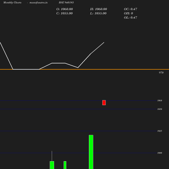Viewport: 169px width, 169px height.
Task: Click the 'C: 1055.00' close value
Action: coord(65,14)
